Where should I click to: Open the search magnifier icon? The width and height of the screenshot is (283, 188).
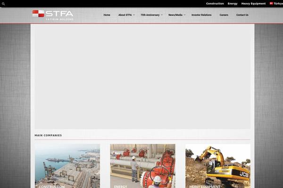coord(3,4)
